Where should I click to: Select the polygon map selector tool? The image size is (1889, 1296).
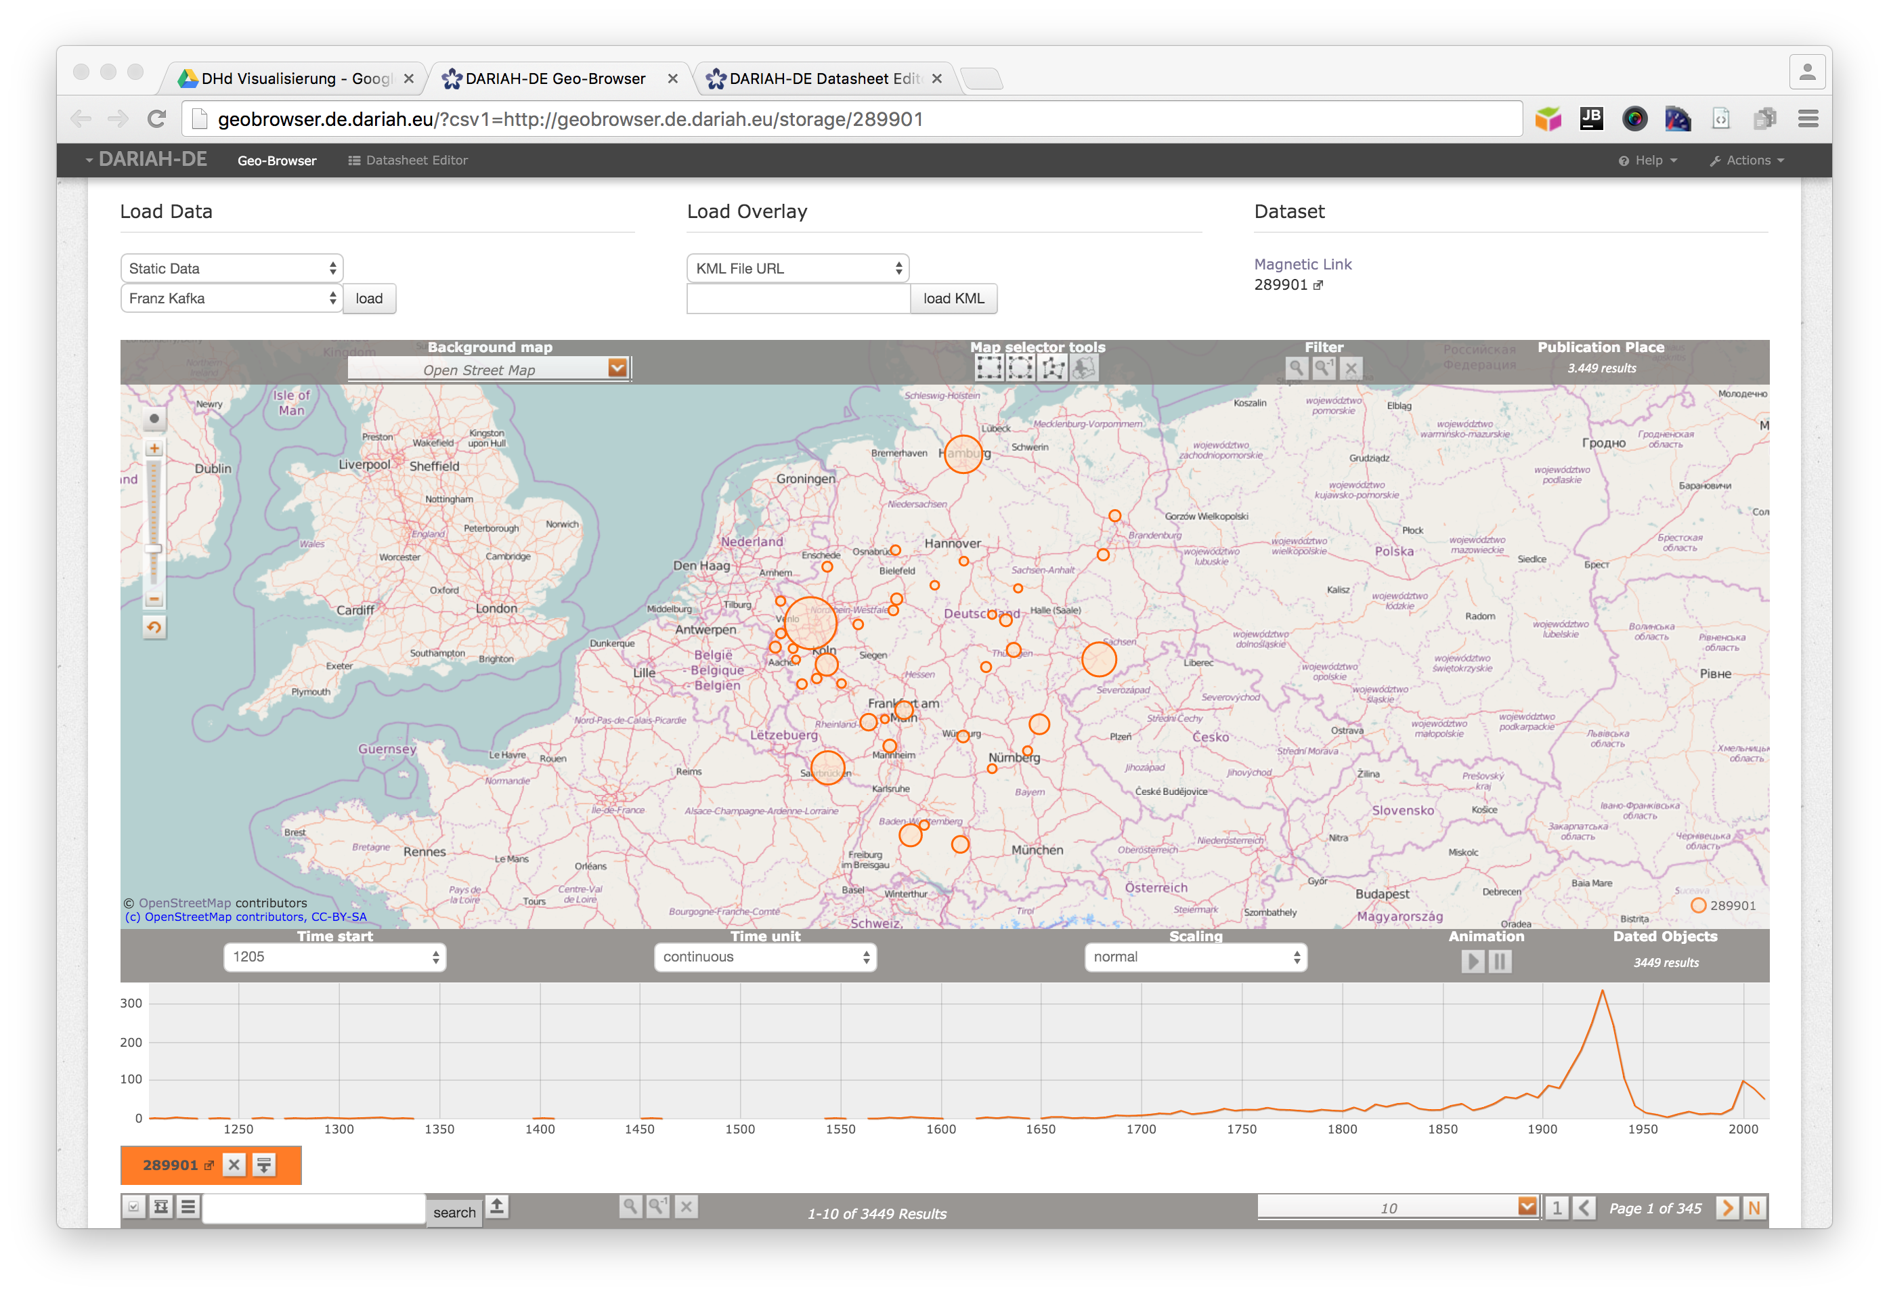coord(1051,368)
